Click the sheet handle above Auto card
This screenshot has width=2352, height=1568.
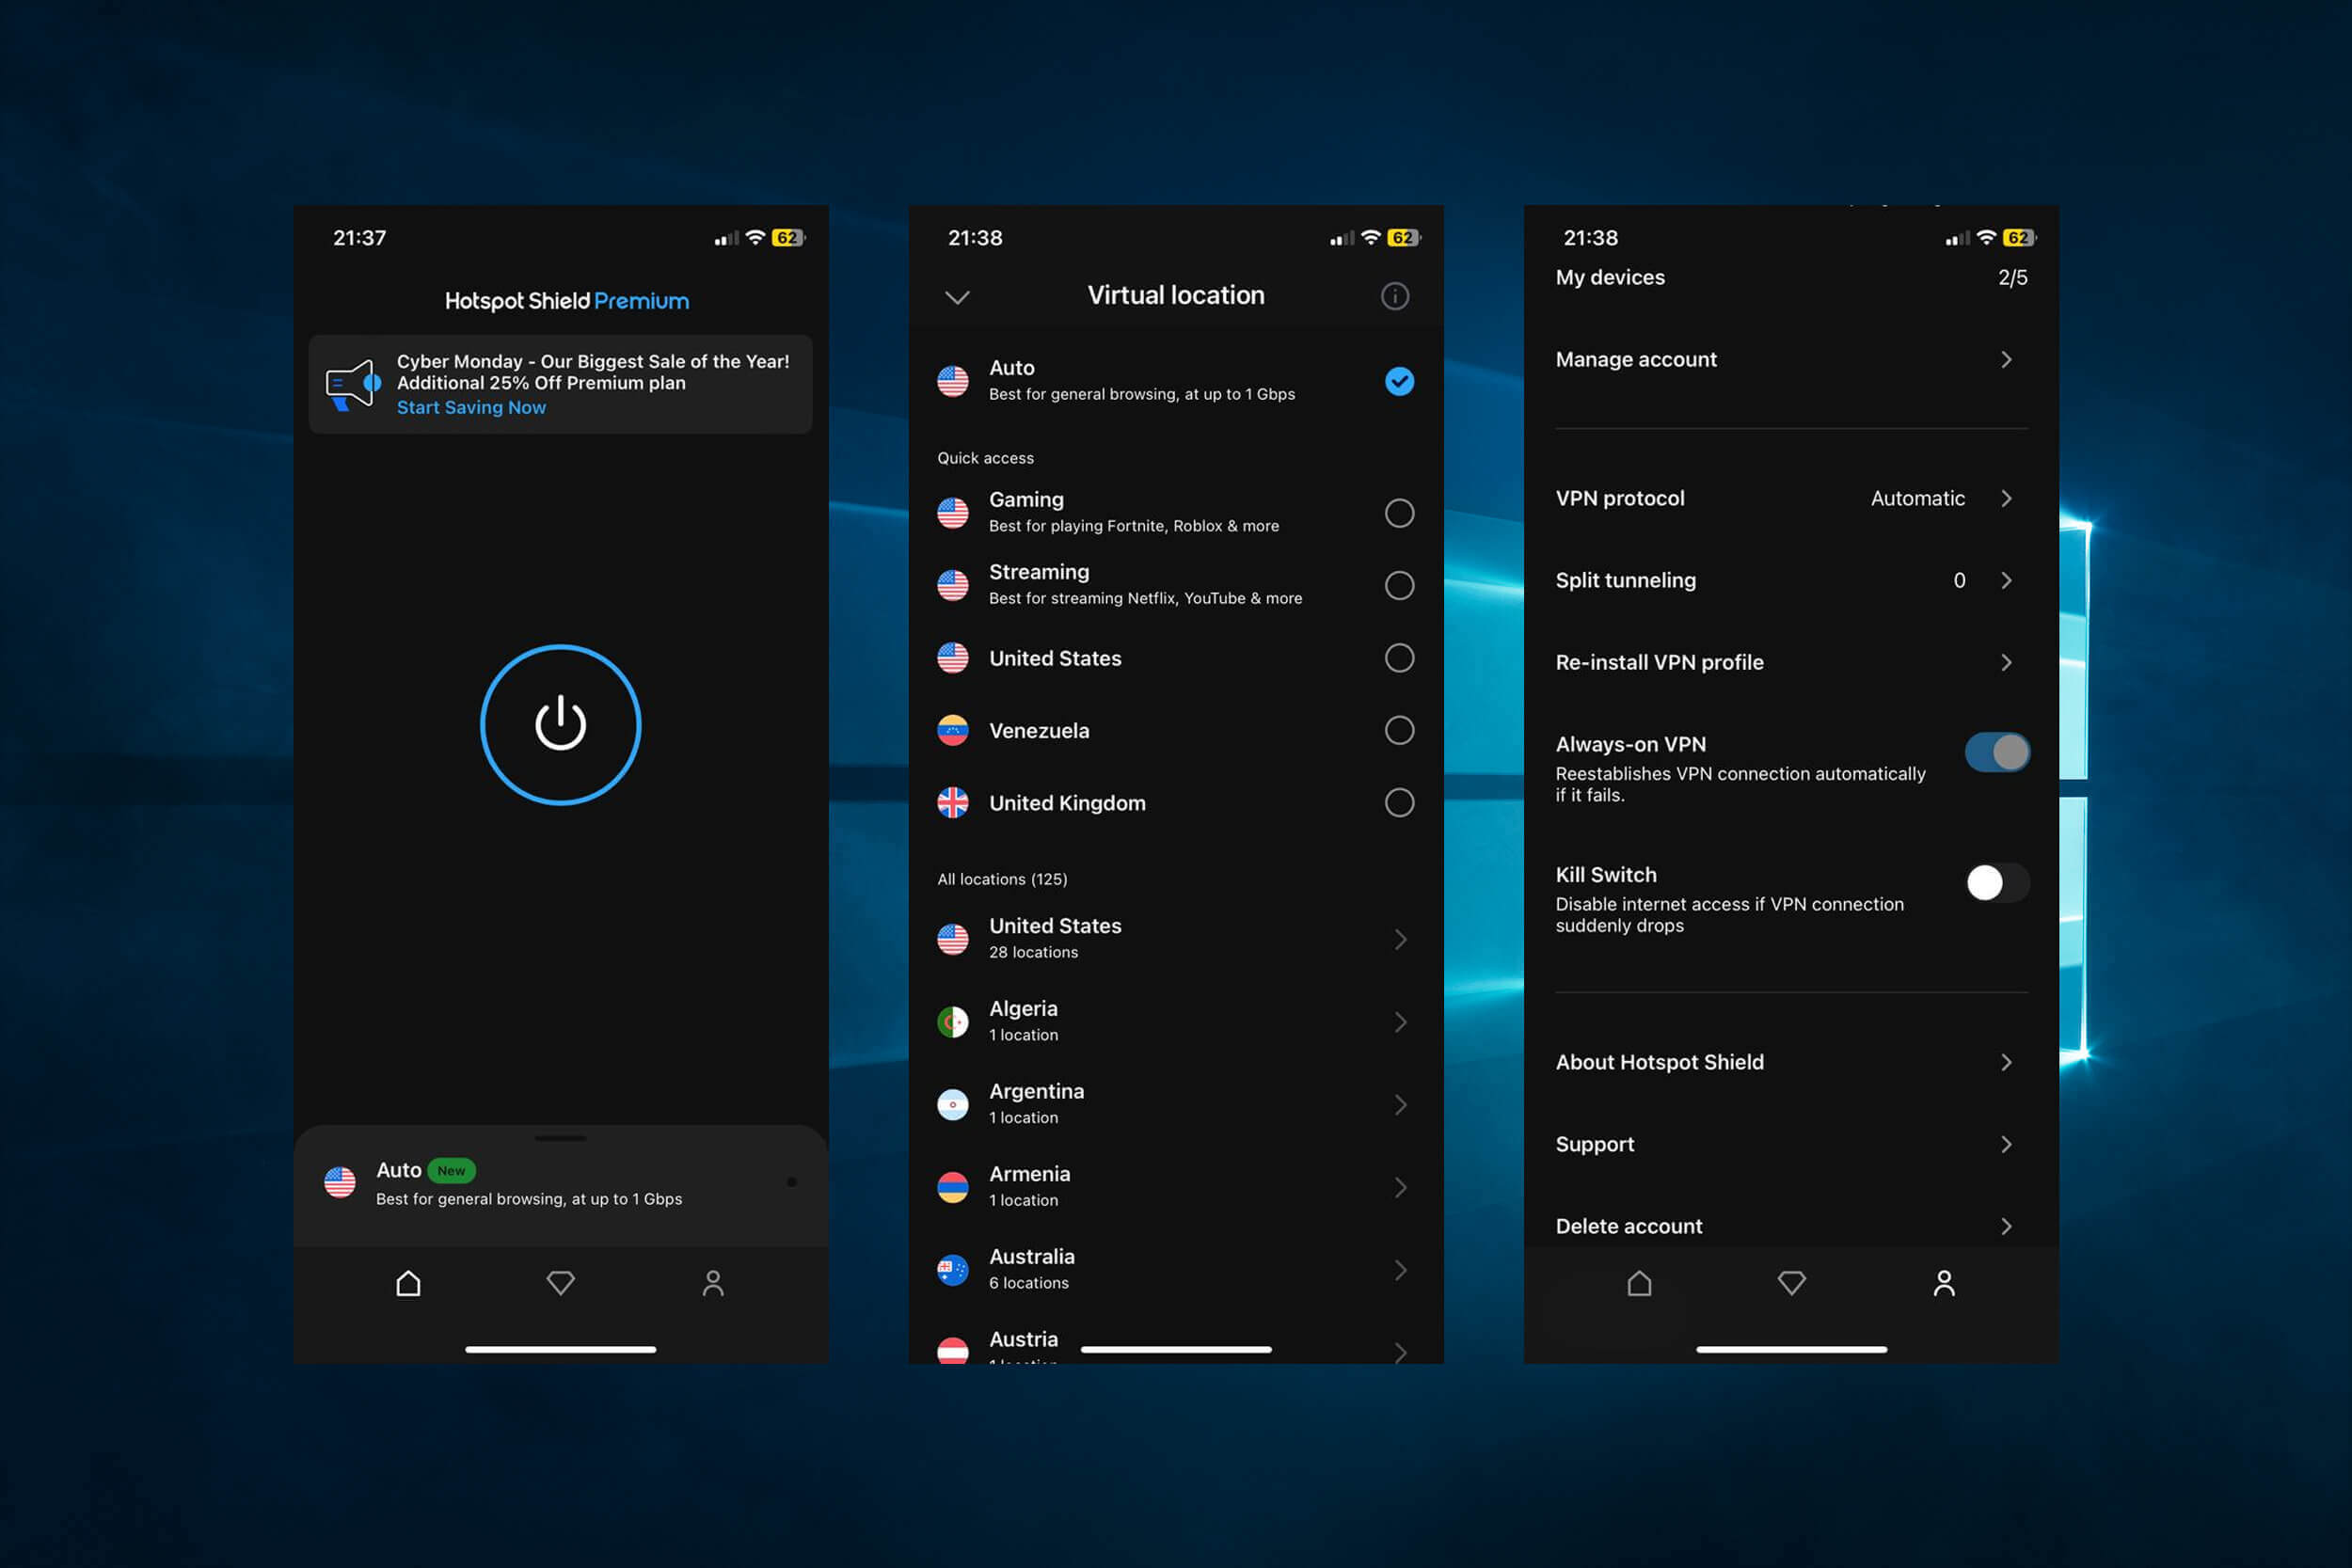560,1138
